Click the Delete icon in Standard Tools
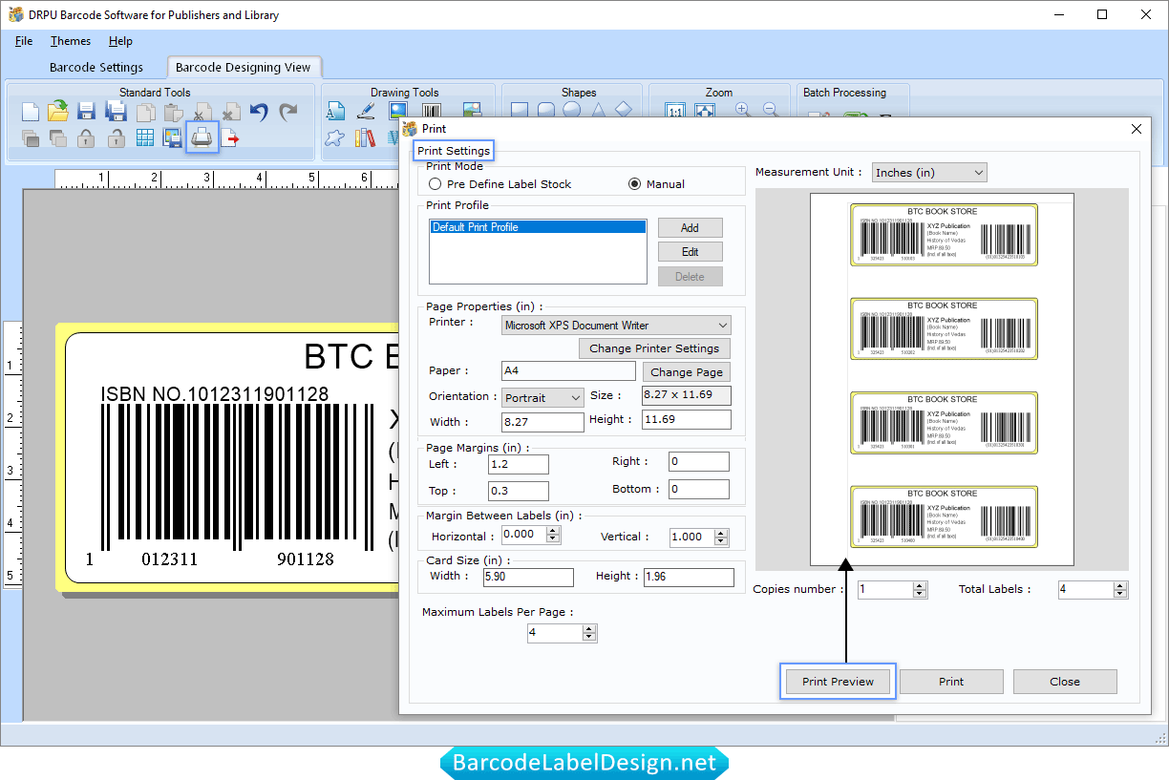Image resolution: width=1169 pixels, height=780 pixels. (231, 112)
